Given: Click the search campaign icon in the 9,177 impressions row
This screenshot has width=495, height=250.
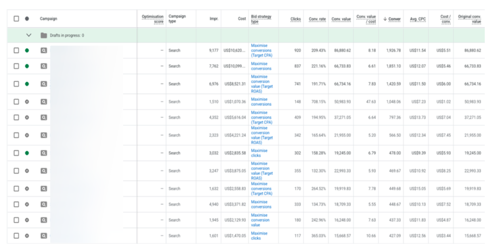Looking at the screenshot, I should click(x=44, y=50).
